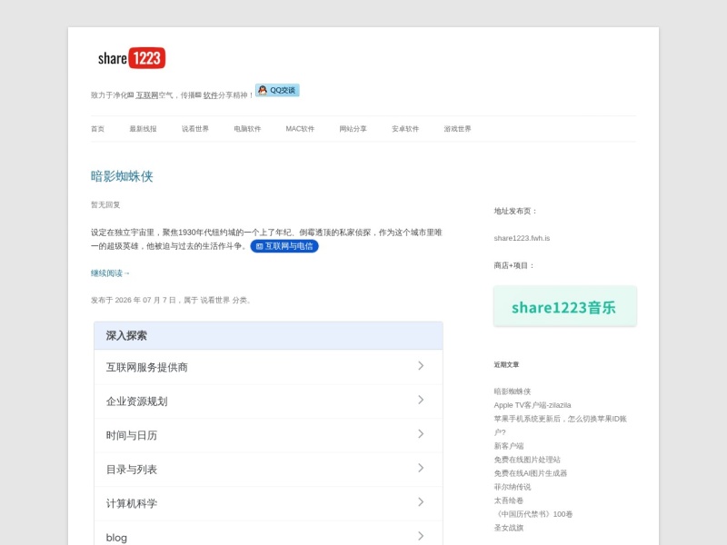Open the QQ交谈 chat badge
The image size is (727, 545).
pos(277,90)
